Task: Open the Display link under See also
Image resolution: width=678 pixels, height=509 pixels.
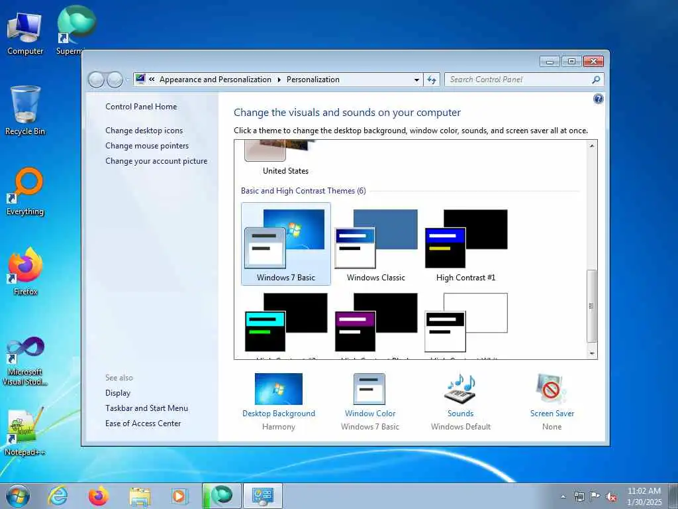Action: 118,393
